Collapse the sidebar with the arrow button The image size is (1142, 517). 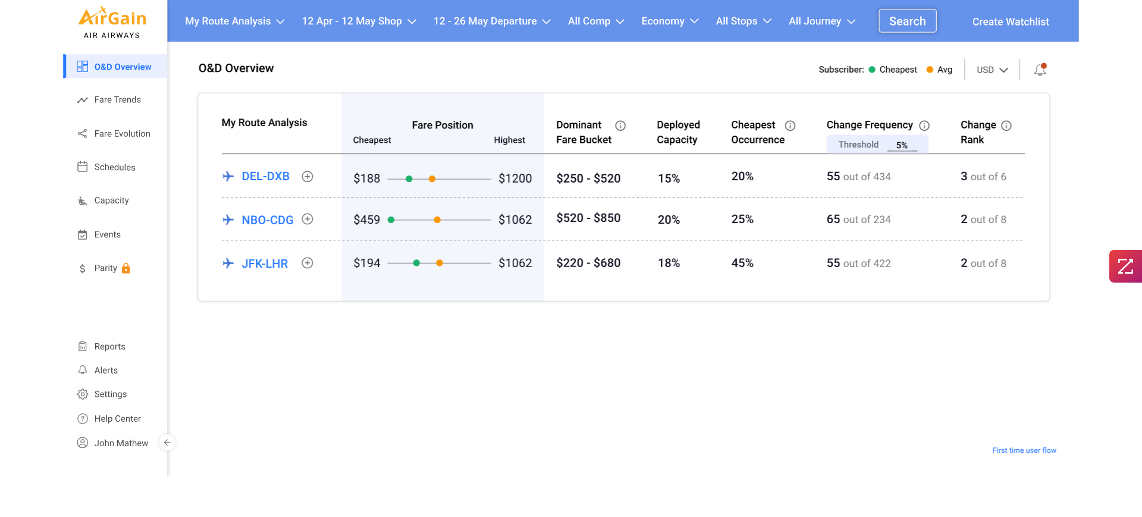(x=167, y=443)
